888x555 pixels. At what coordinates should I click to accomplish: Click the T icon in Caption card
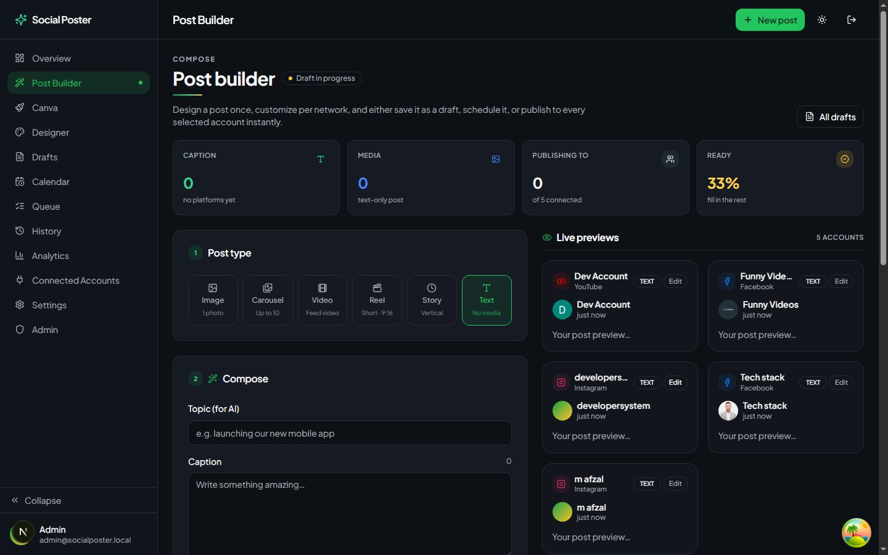[321, 159]
